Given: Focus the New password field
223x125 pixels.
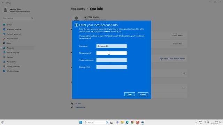Looking at the screenshot, I should (x=111, y=53).
